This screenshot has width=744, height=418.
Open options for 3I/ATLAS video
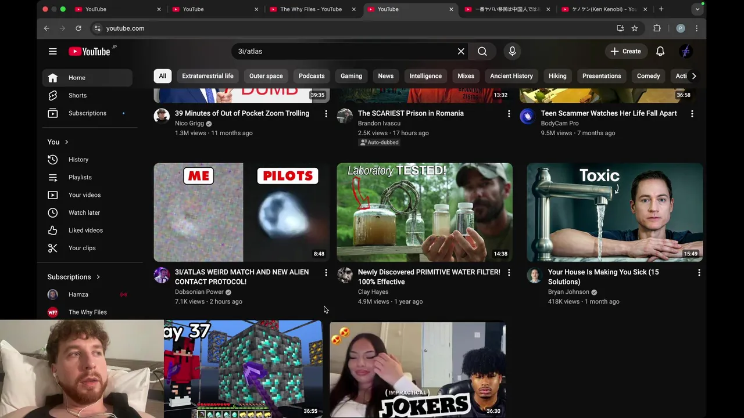[325, 272]
